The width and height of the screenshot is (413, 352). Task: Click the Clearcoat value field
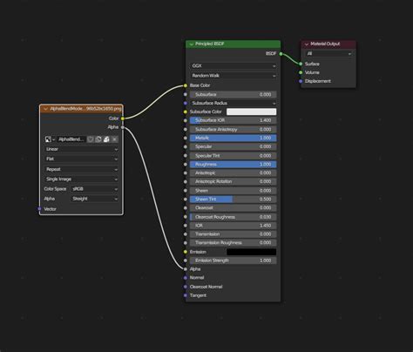pos(234,208)
